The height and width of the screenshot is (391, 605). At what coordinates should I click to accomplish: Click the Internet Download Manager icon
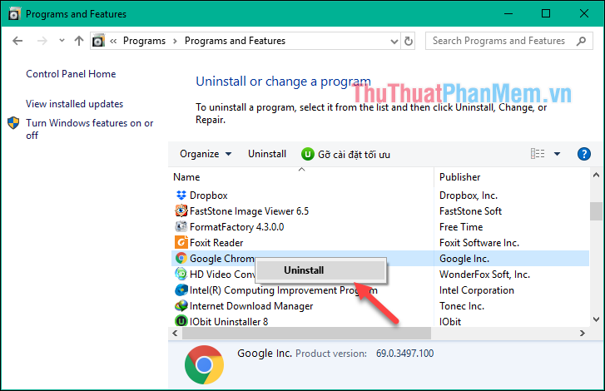(x=181, y=306)
